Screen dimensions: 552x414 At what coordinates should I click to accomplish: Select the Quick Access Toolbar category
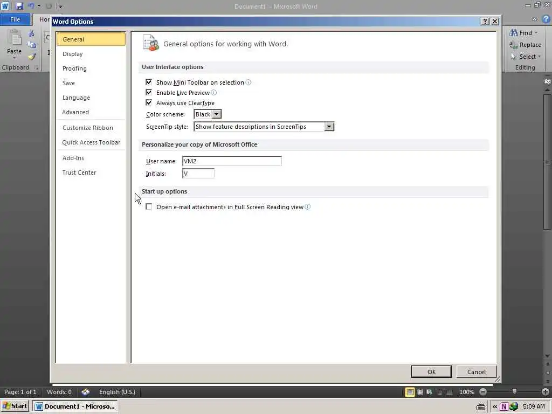pyautogui.click(x=91, y=142)
